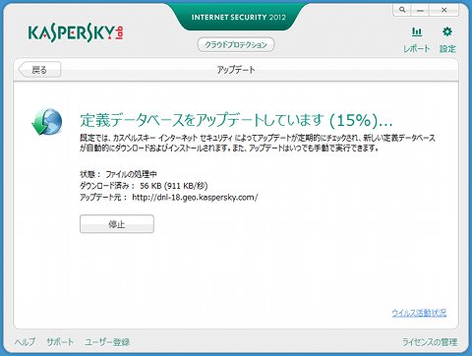Open クラウドプロテクション cloud protection button
This screenshot has width=472, height=356.
tap(236, 44)
